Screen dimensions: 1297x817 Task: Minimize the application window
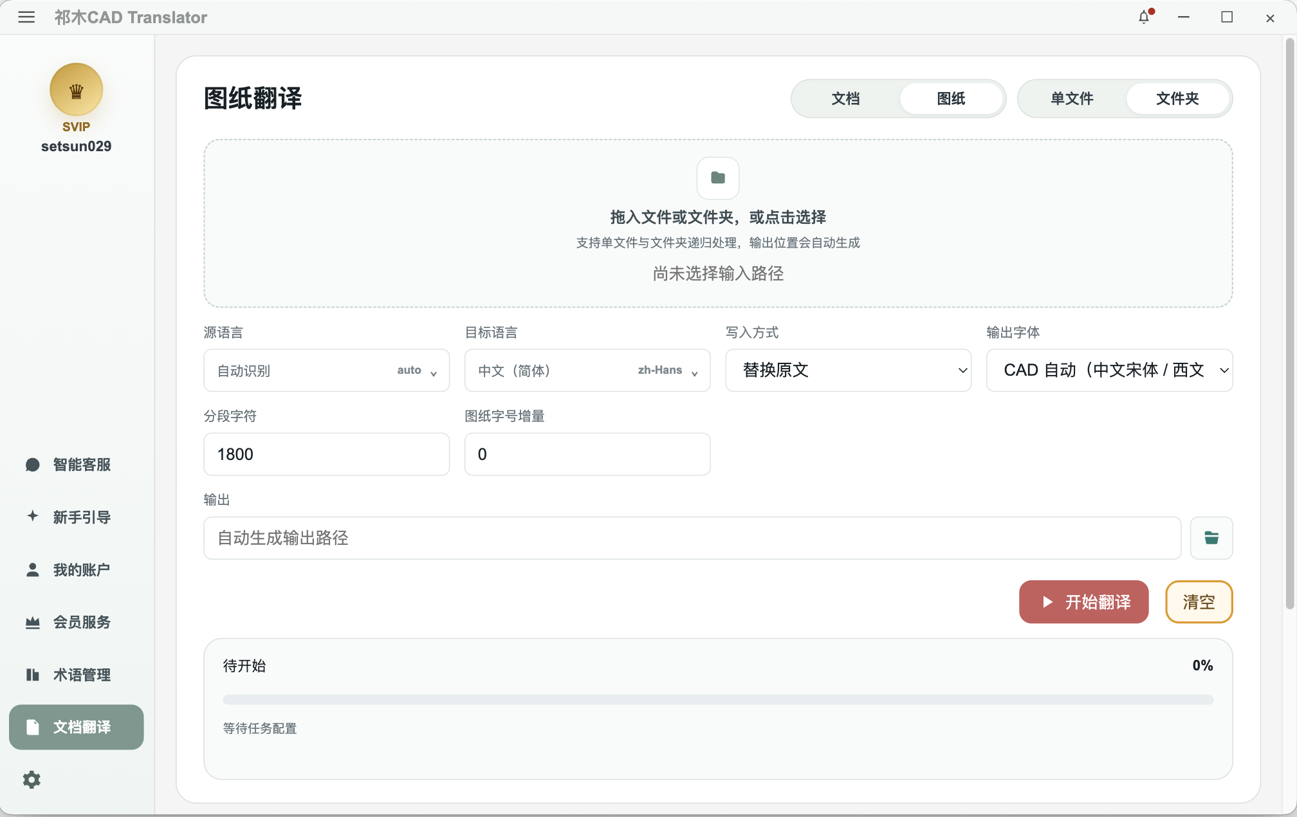point(1184,17)
